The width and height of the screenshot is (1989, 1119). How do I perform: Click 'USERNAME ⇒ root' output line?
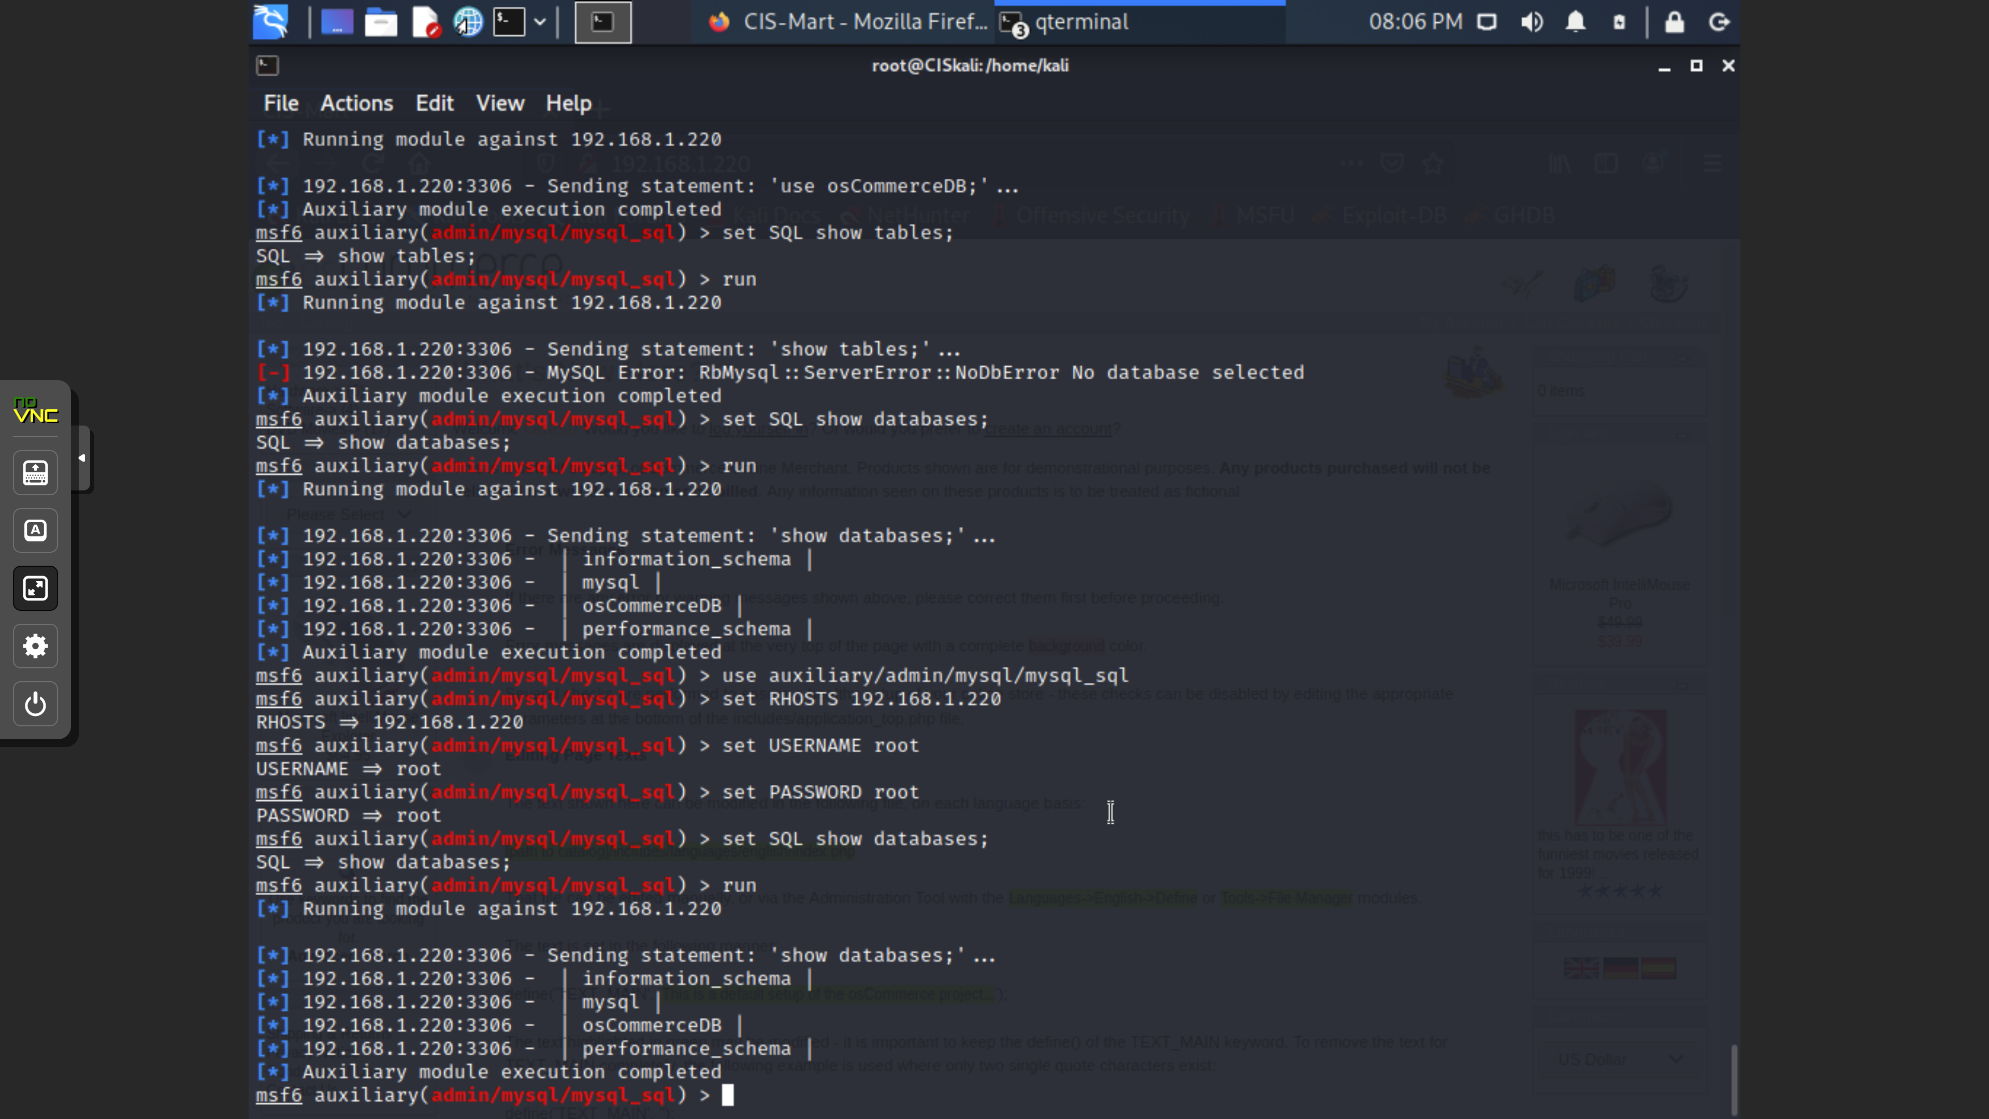click(349, 769)
